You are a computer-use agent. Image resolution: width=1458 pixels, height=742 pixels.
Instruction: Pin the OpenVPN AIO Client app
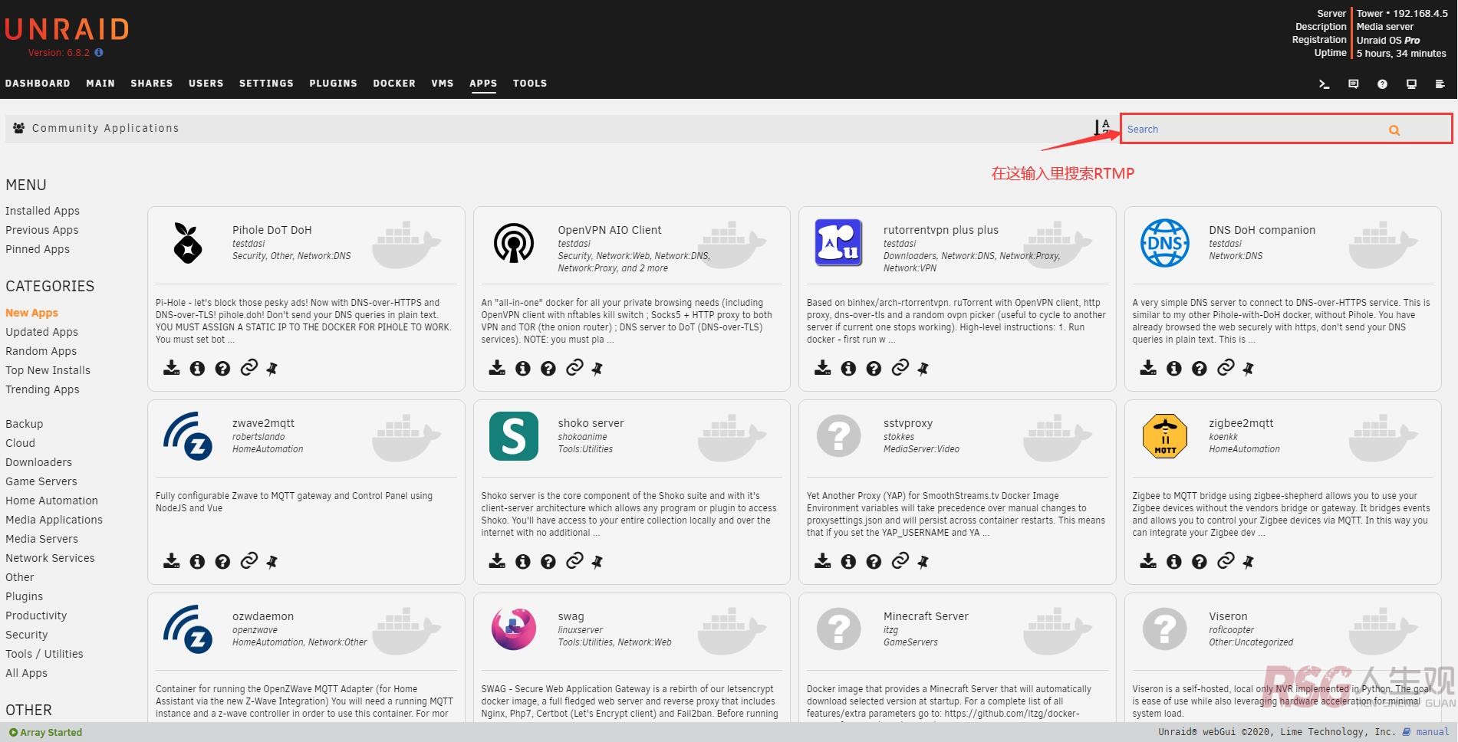coord(597,369)
